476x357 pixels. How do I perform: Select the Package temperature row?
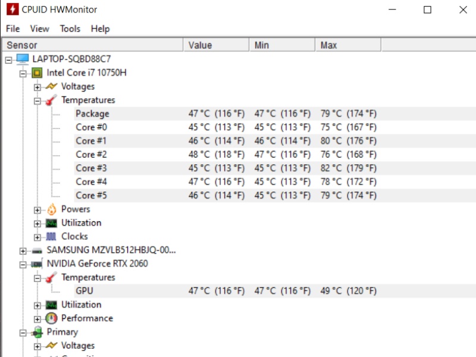(275, 114)
